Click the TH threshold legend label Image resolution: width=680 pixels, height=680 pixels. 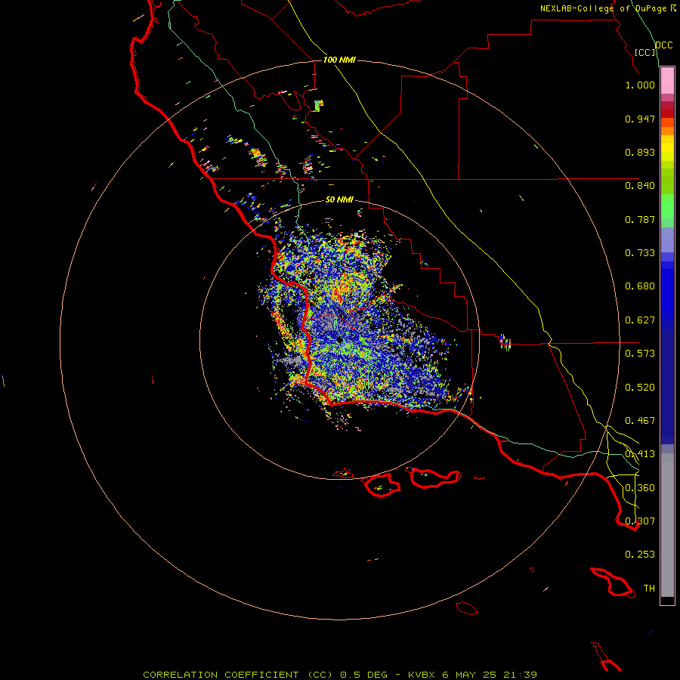tap(649, 589)
